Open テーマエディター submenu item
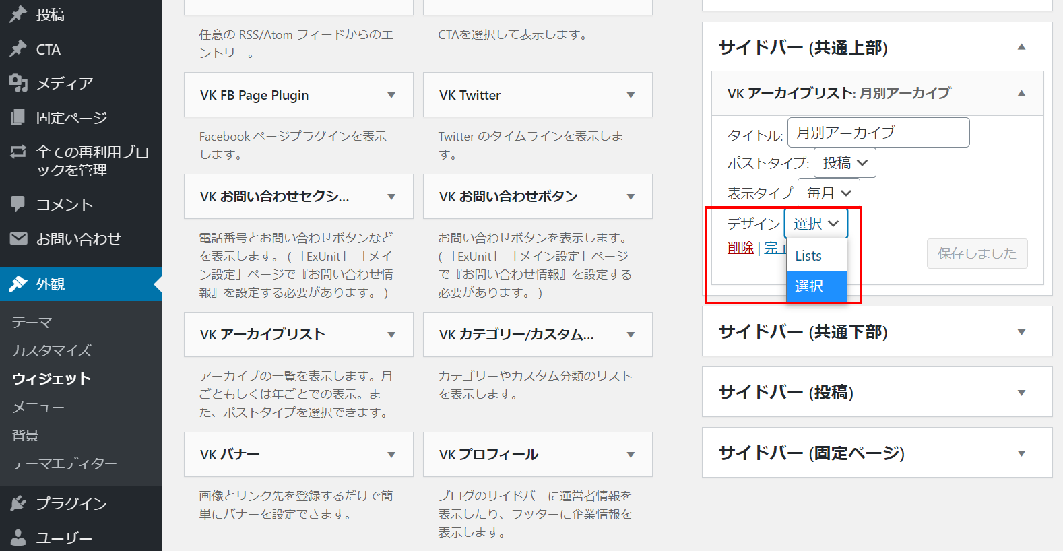This screenshot has height=551, width=1063. click(x=65, y=463)
